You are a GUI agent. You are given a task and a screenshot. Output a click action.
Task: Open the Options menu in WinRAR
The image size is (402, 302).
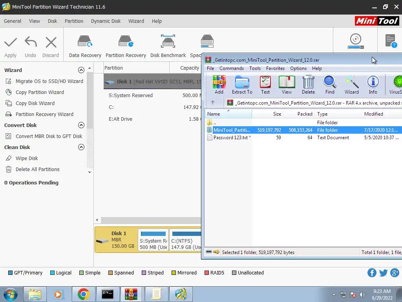click(x=298, y=68)
